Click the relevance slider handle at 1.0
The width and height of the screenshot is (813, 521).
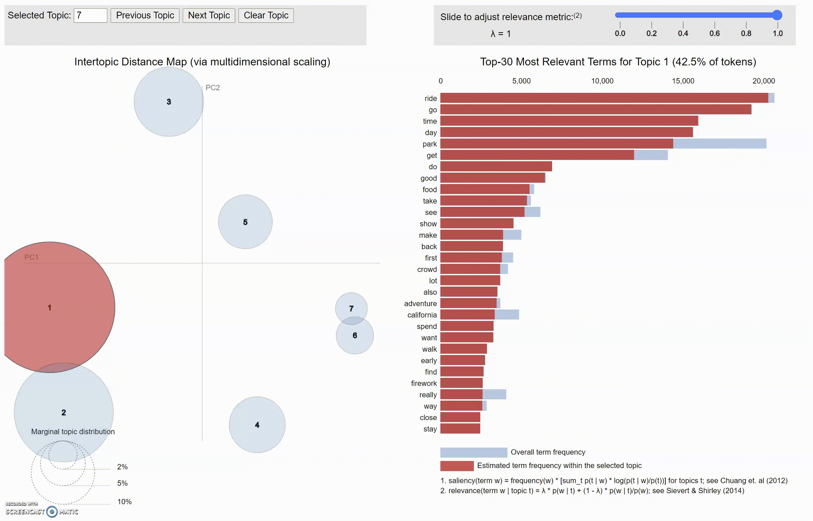tap(777, 15)
